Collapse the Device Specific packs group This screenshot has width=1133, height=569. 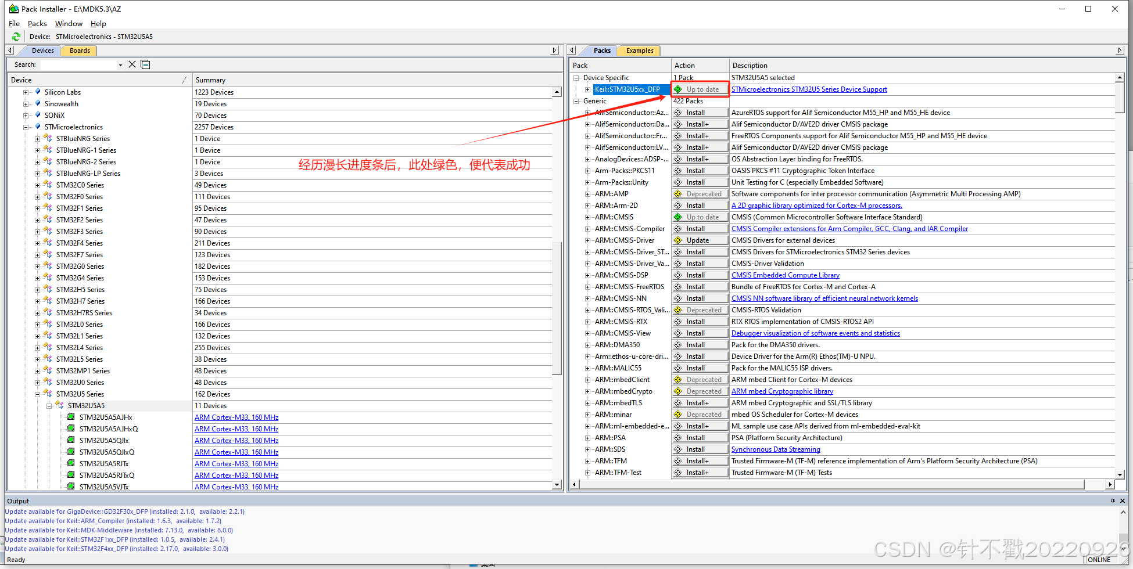point(576,78)
